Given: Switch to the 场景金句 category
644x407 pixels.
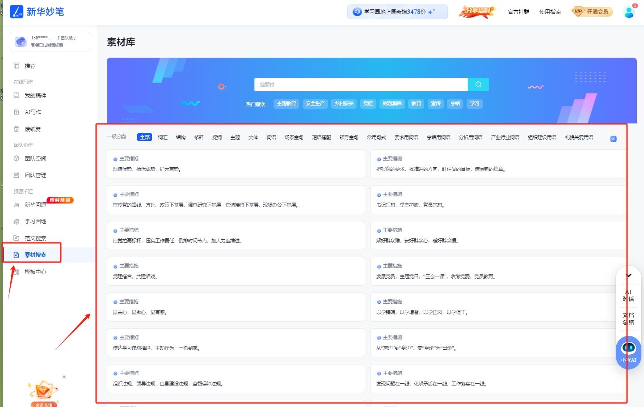Looking at the screenshot, I should 294,137.
